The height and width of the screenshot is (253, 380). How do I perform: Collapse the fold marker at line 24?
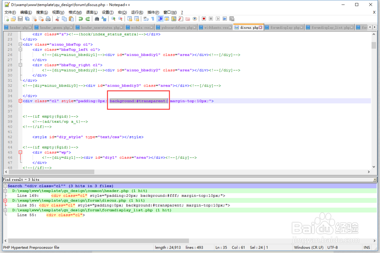[x=21, y=44]
